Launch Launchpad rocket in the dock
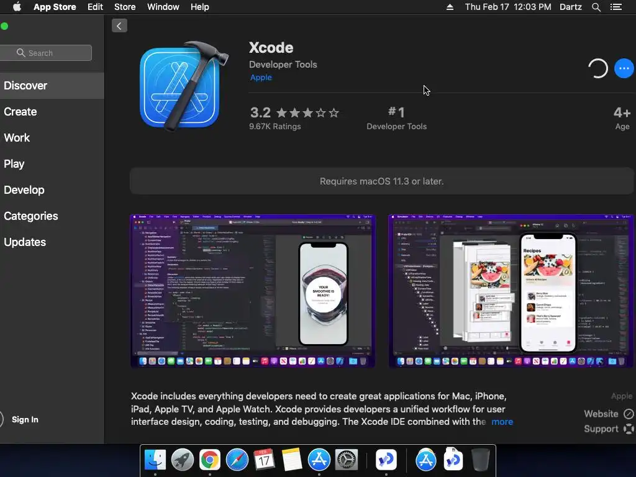Viewport: 636px width, 477px height. tap(183, 460)
